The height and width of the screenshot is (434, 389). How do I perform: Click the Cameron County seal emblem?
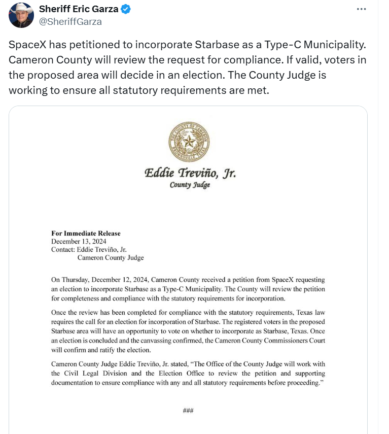[x=188, y=142]
